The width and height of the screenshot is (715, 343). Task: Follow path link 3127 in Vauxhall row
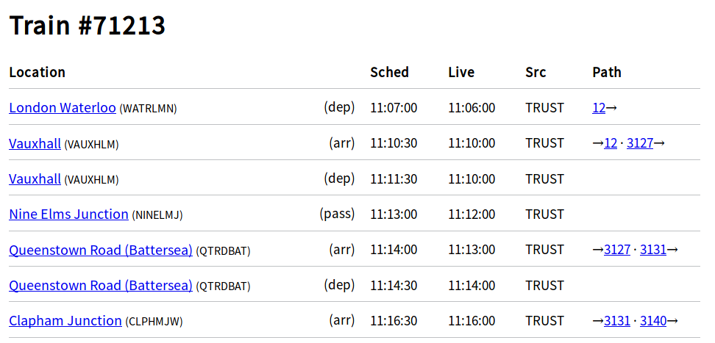pos(640,143)
